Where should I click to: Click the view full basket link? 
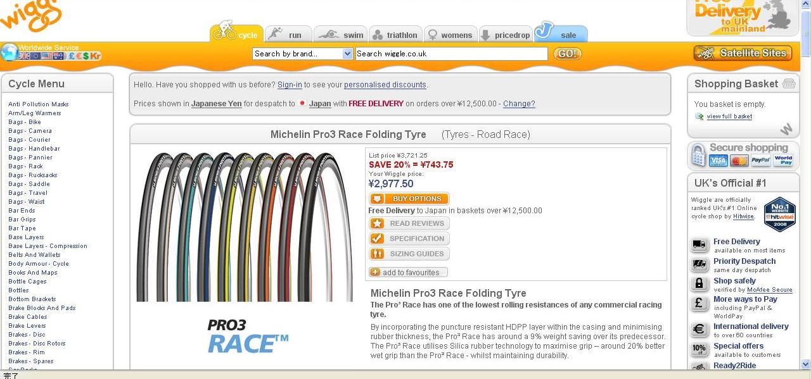tap(729, 116)
